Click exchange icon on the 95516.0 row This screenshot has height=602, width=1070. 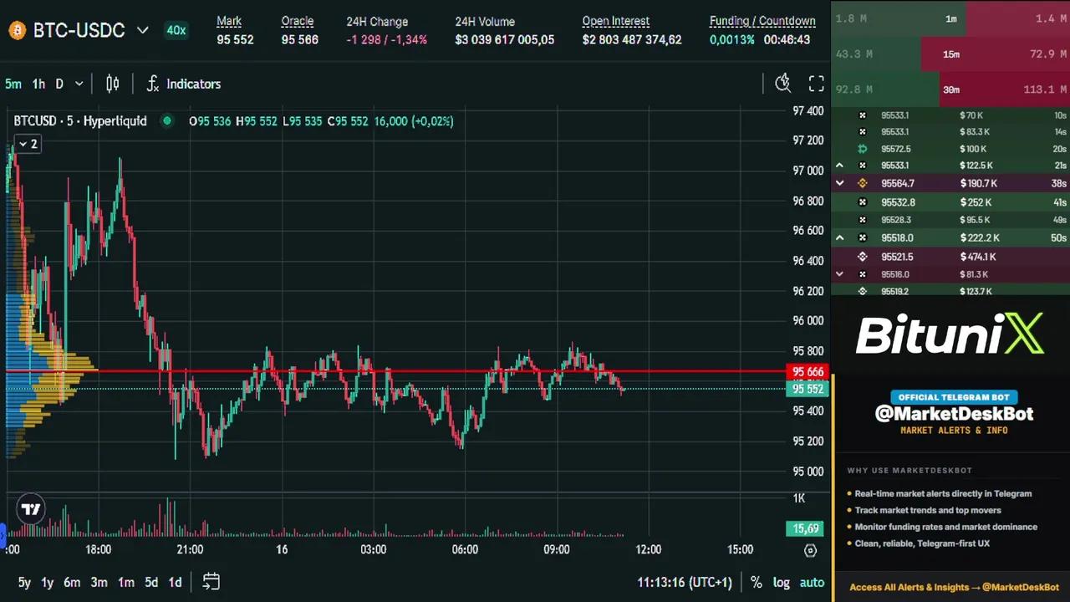[863, 274]
